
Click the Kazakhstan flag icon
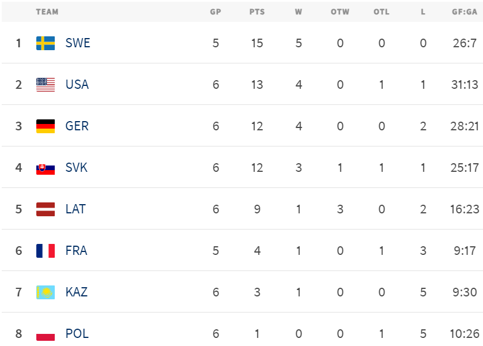pos(46,292)
